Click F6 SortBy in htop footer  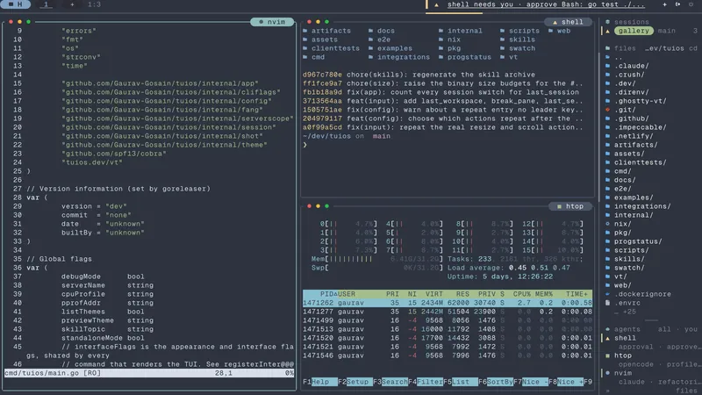[496, 382]
